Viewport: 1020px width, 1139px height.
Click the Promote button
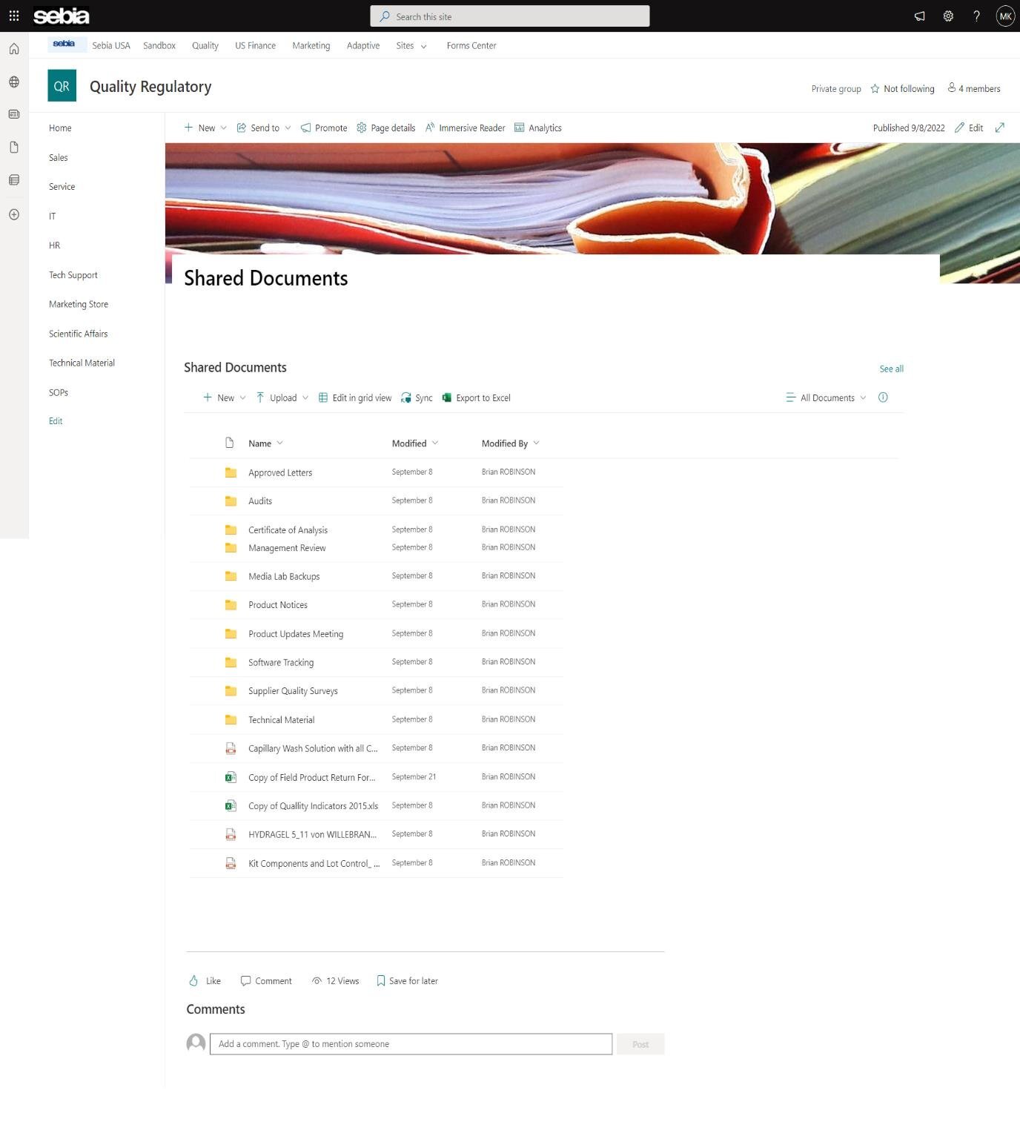324,128
